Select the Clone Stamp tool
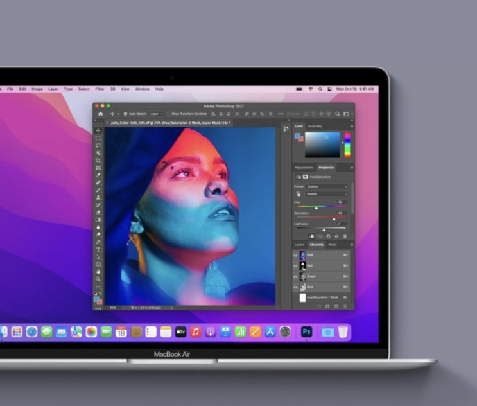Image resolution: width=477 pixels, height=406 pixels. [x=98, y=197]
